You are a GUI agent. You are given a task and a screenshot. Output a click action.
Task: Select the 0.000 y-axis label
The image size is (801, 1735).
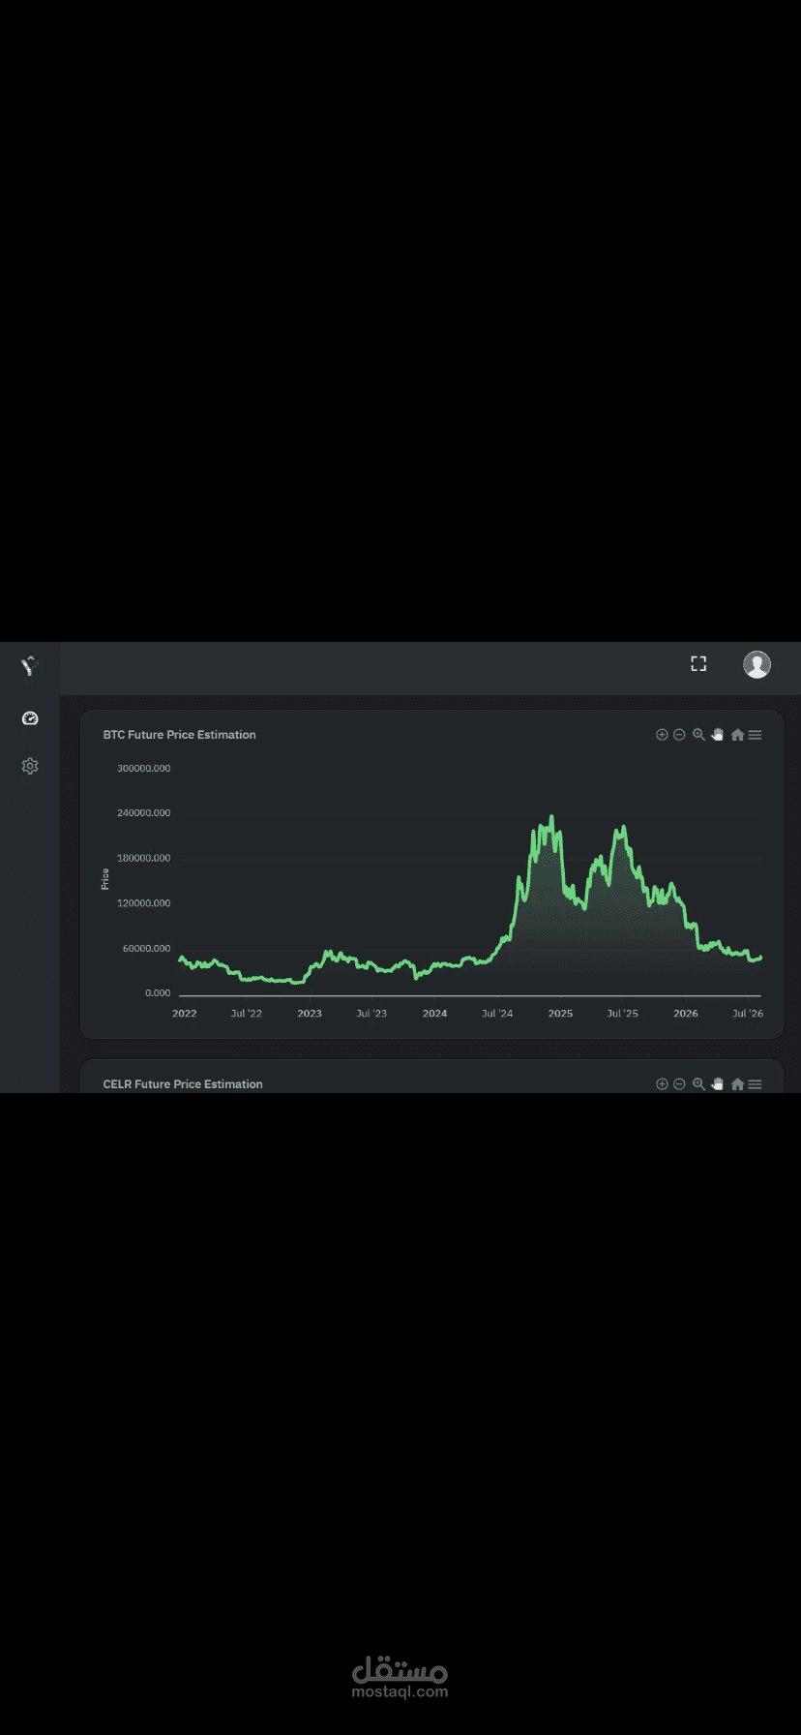coord(158,993)
